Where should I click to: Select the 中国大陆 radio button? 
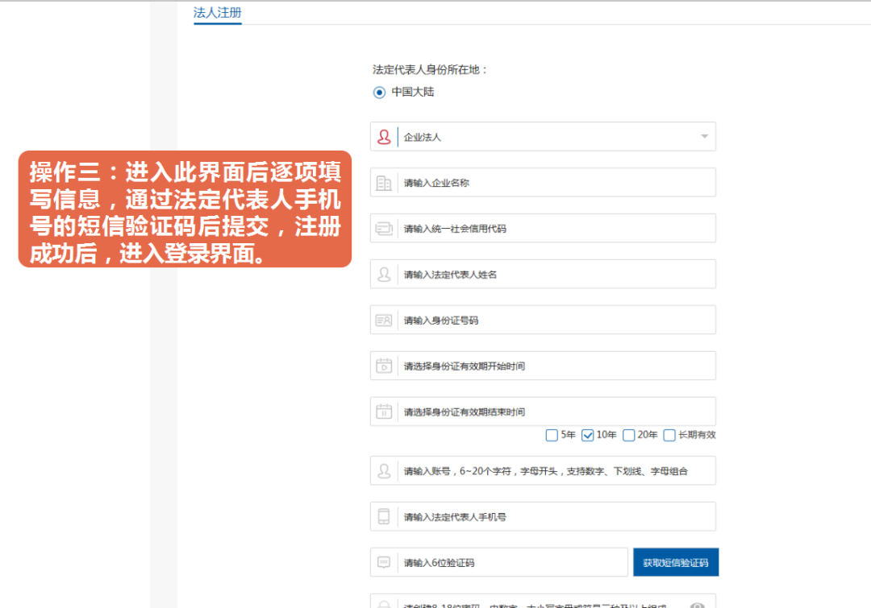378,93
